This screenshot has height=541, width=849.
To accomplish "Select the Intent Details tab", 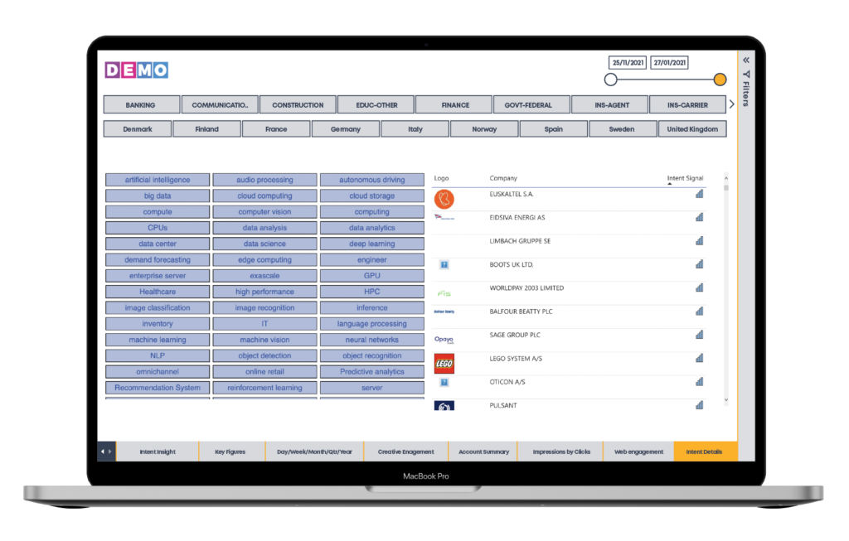I will click(x=705, y=452).
